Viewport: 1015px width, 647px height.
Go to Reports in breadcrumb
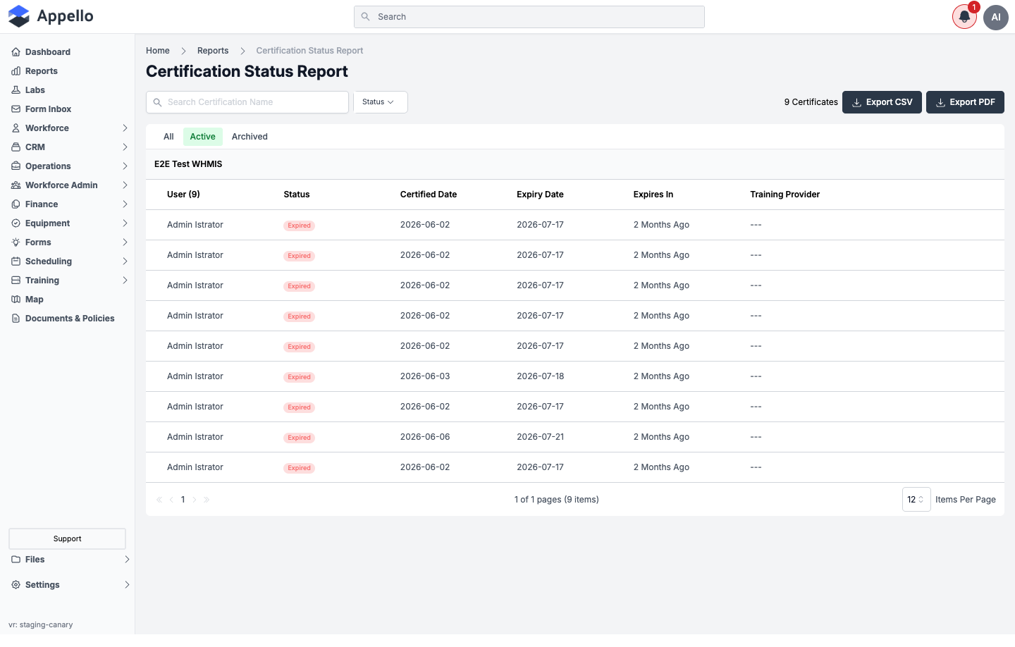[x=213, y=51]
